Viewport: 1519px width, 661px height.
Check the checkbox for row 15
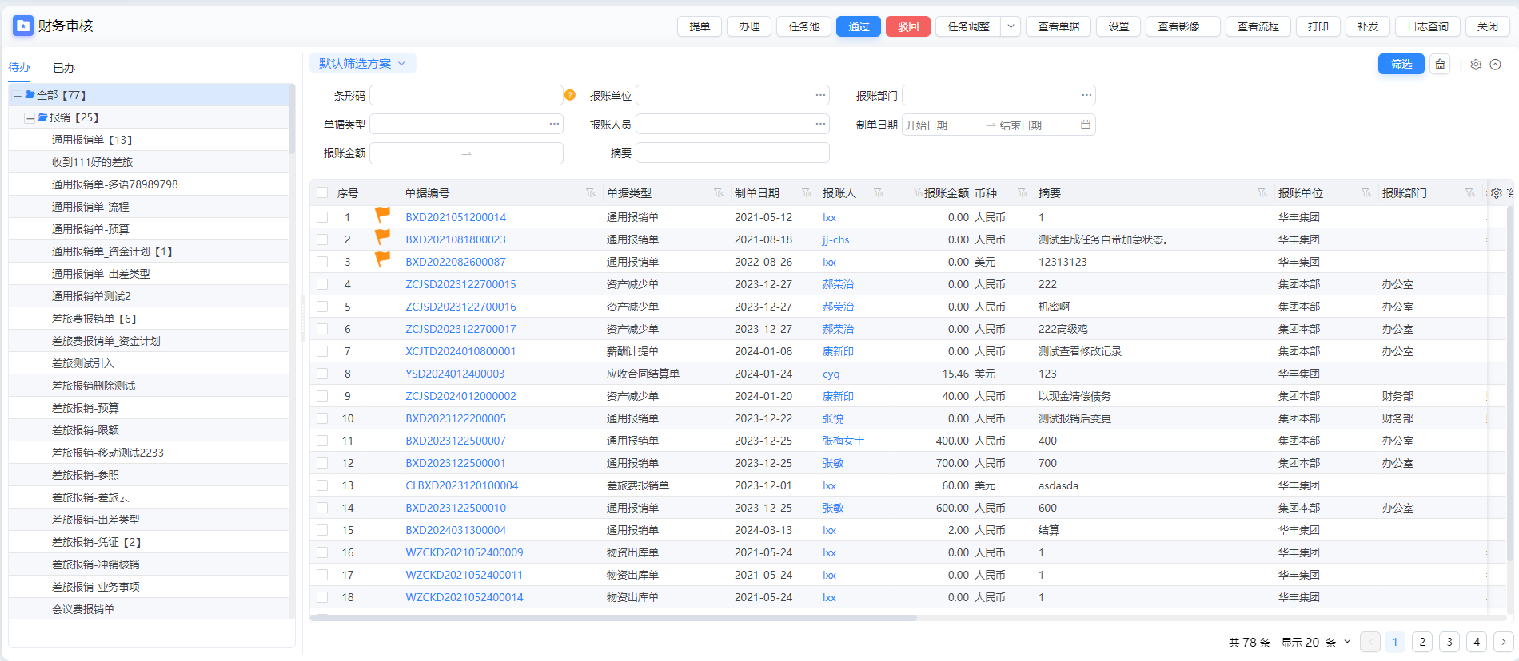click(322, 530)
